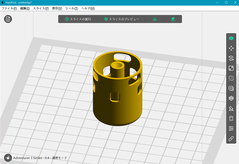Open the ファイル(F) menu
The width and height of the screenshot is (239, 164).
click(9, 8)
